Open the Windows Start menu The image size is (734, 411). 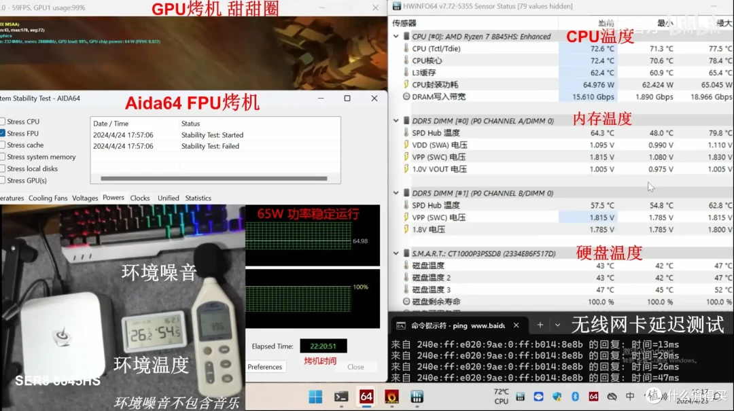click(x=315, y=397)
